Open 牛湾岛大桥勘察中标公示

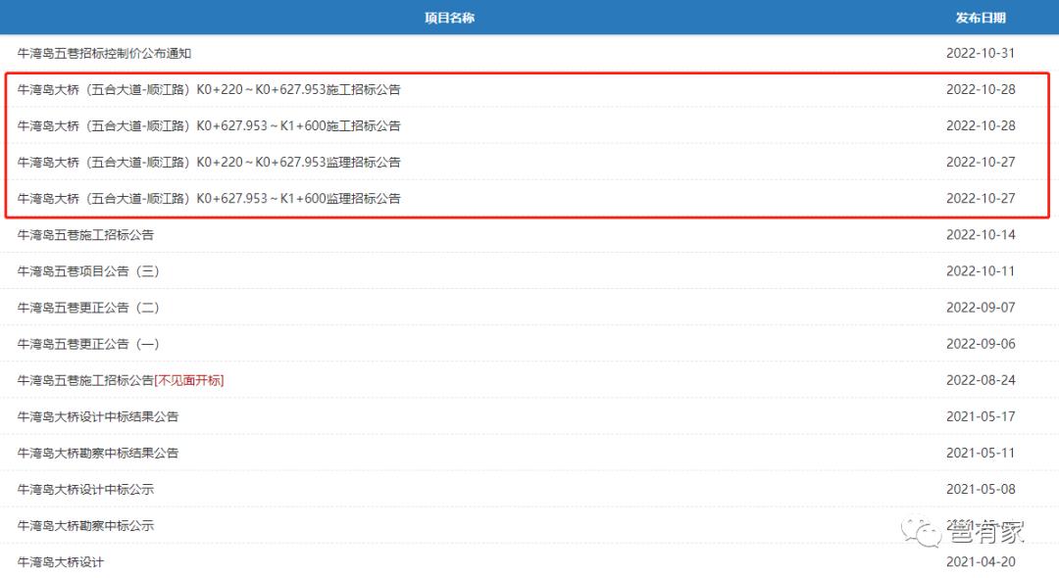click(x=85, y=526)
